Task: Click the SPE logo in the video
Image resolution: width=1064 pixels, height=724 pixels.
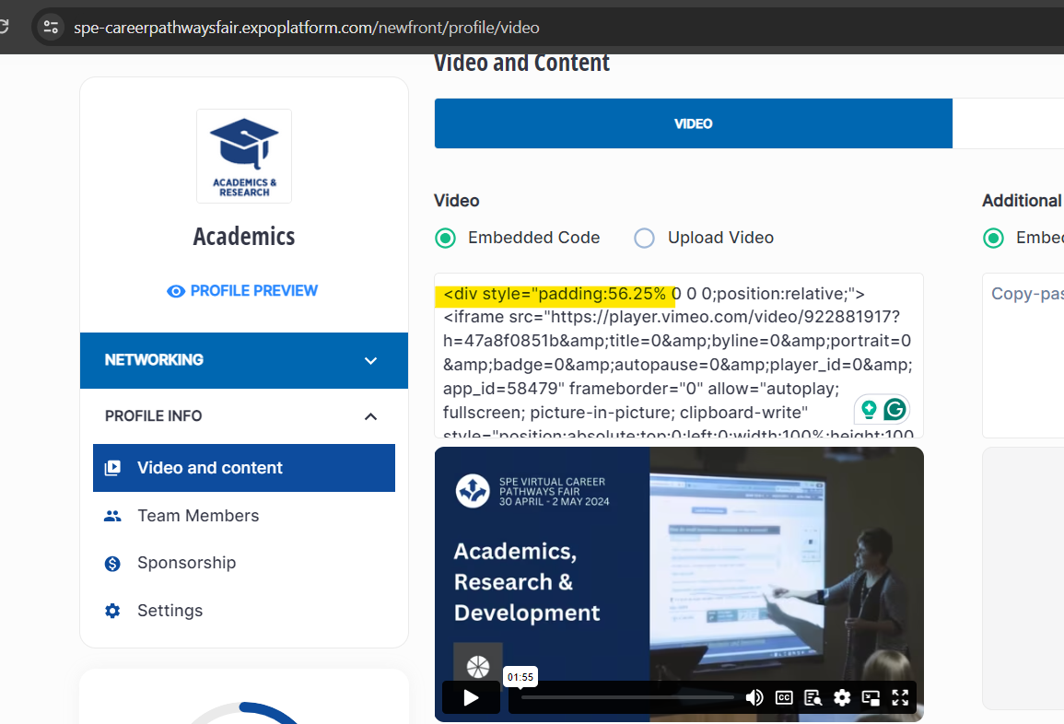Action: tap(473, 491)
